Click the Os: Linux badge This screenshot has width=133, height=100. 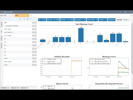[x=42, y=20]
